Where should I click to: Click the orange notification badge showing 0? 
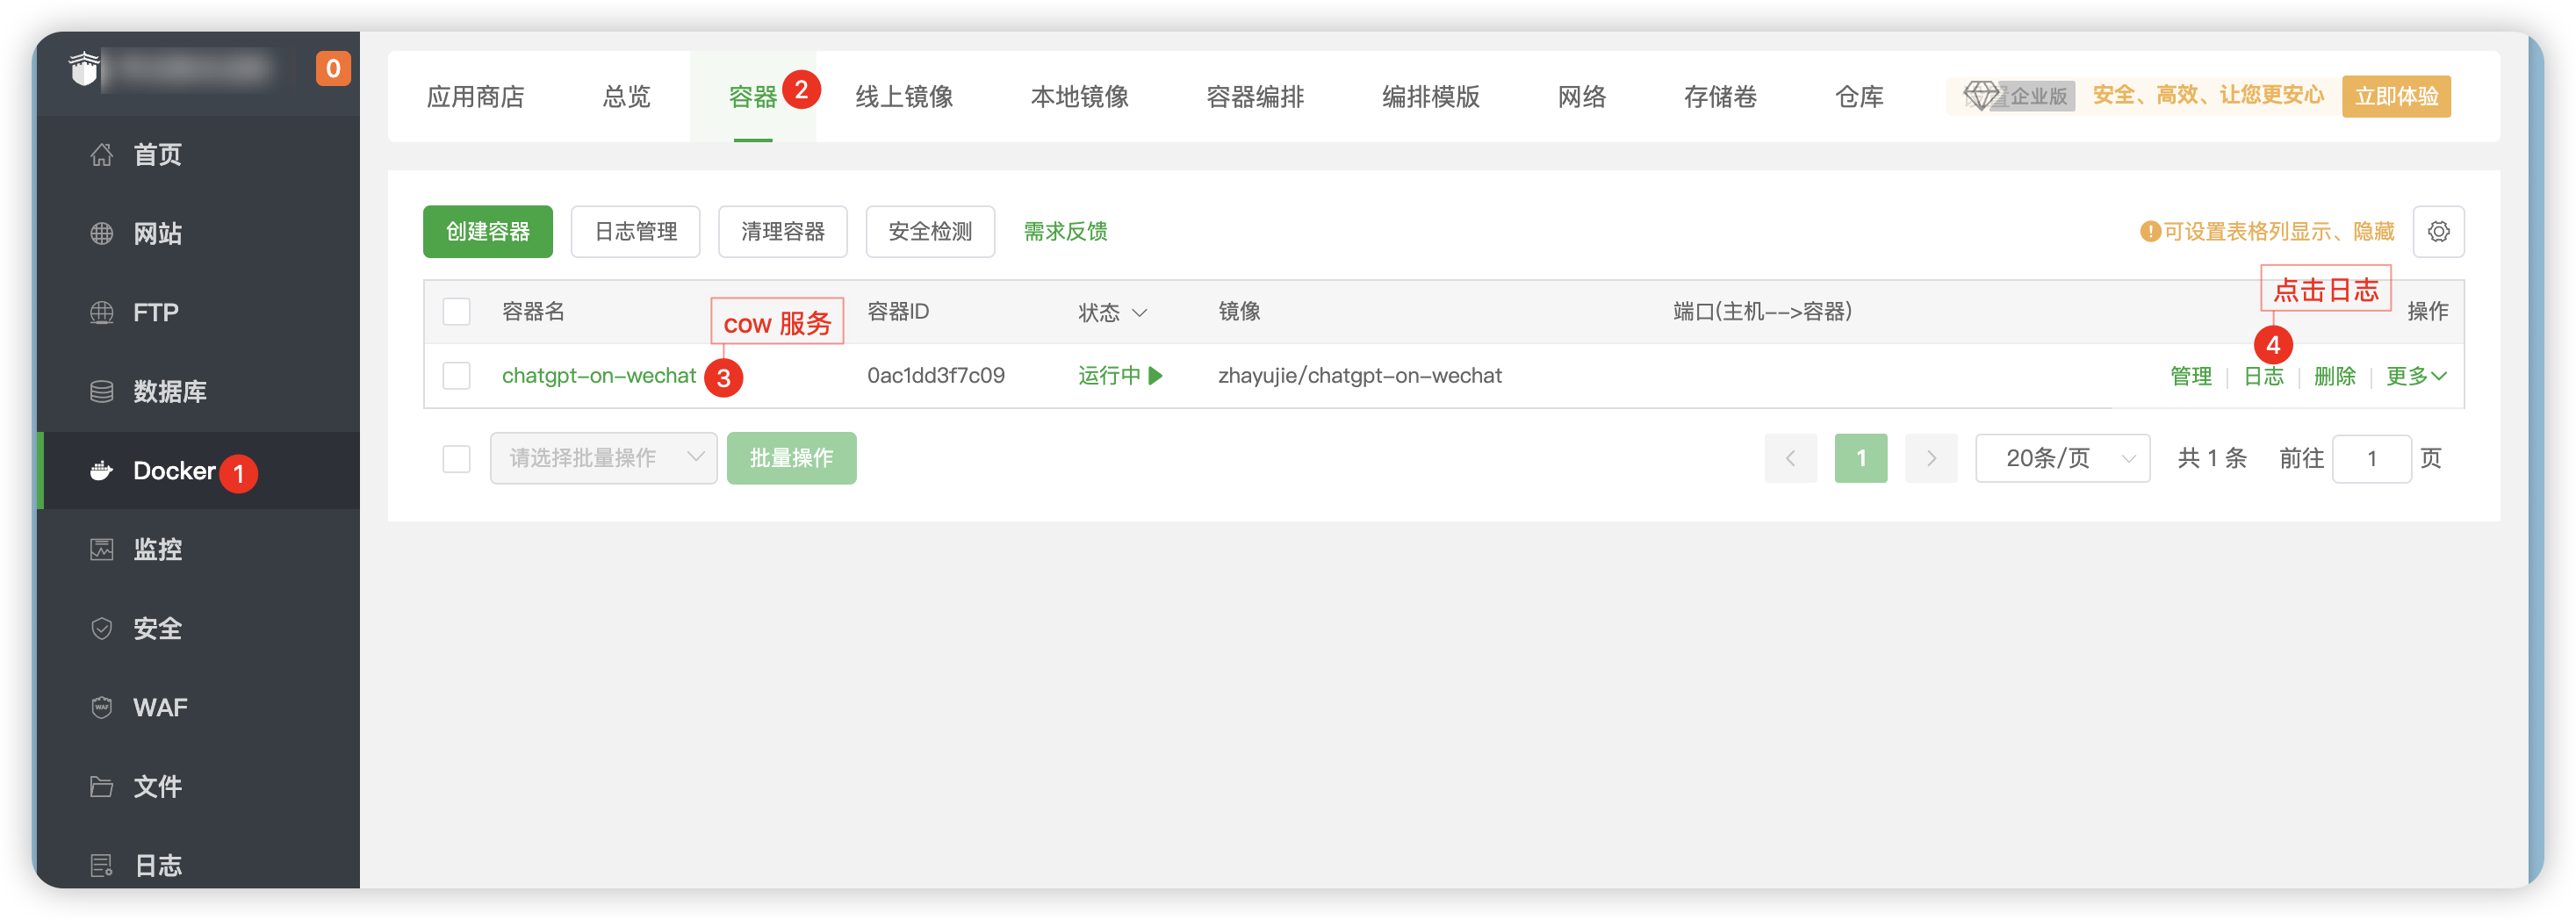click(333, 69)
